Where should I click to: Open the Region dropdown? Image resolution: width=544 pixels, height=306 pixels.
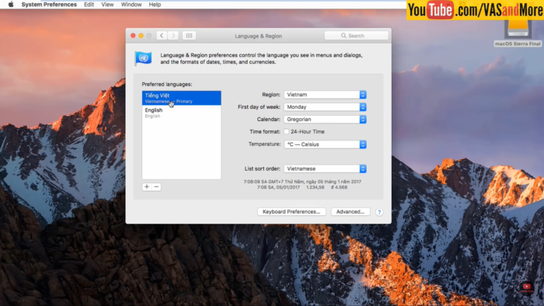click(325, 95)
